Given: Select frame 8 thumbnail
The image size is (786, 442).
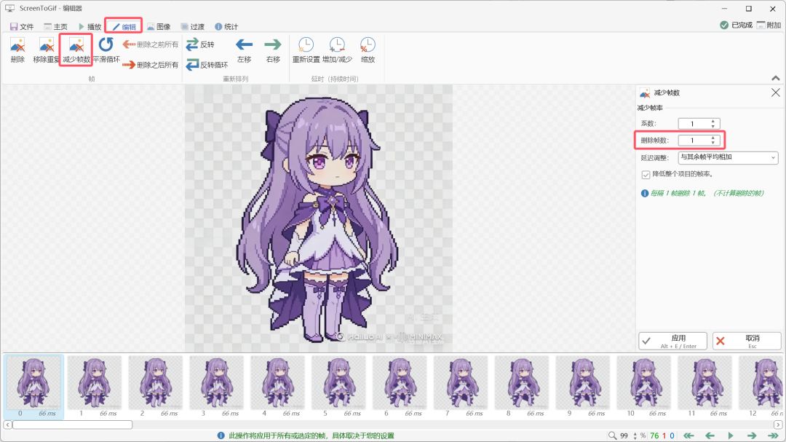Looking at the screenshot, I should coord(522,387).
